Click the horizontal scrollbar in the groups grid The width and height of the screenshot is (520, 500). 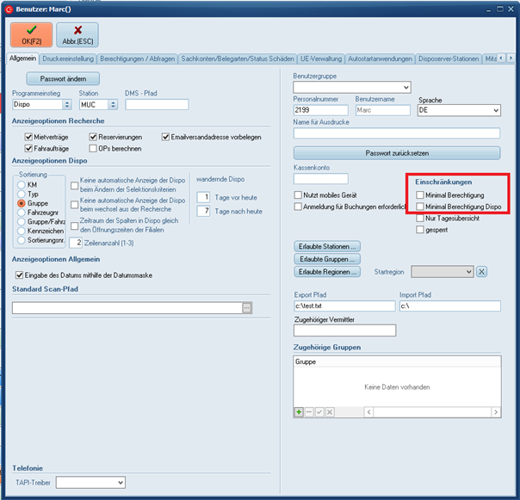pyautogui.click(x=430, y=412)
